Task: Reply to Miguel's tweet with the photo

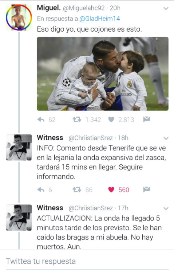Action: (x=41, y=120)
